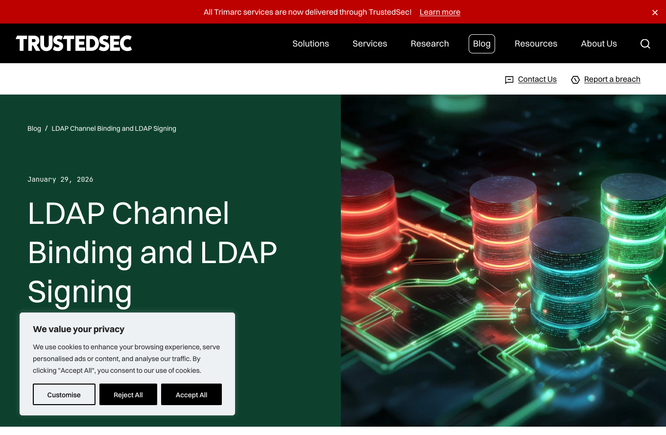Open the Report a breach text link
666x435 pixels.
coord(612,79)
